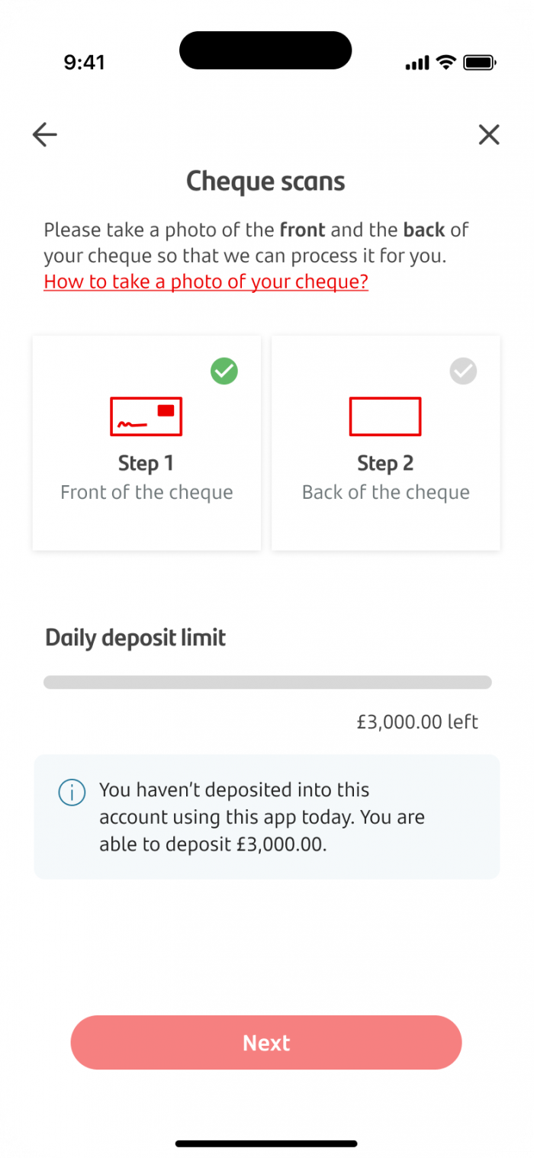Viewport: 534px width, 1158px height.
Task: Tap the cellular signal indicator
Action: tap(416, 63)
